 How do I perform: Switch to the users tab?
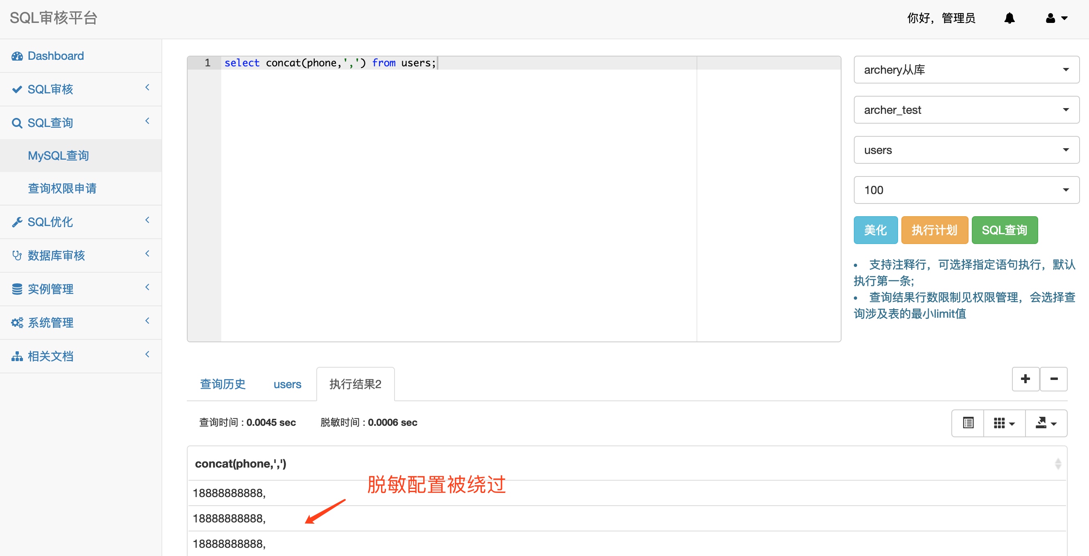point(287,384)
